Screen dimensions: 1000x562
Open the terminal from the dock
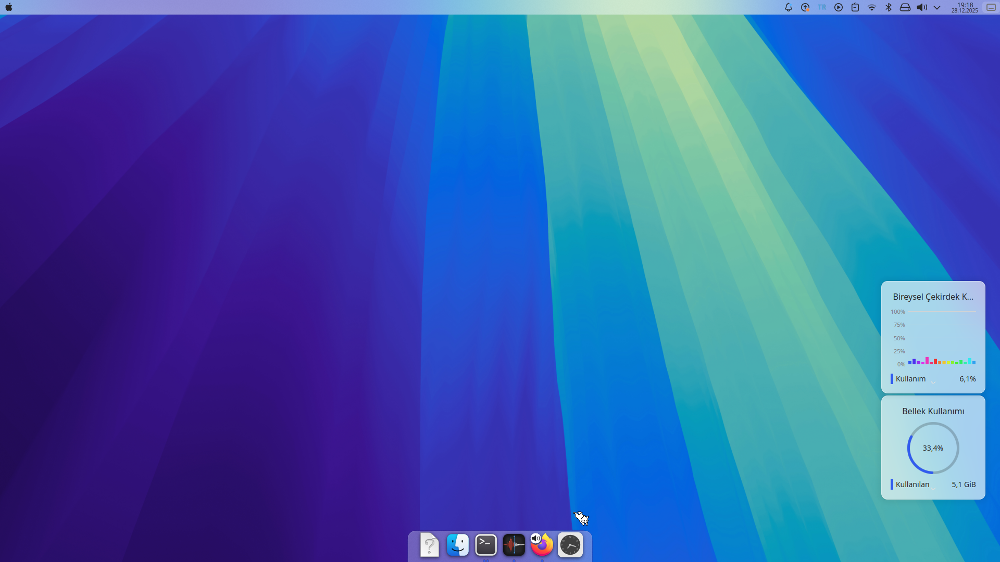pos(486,545)
